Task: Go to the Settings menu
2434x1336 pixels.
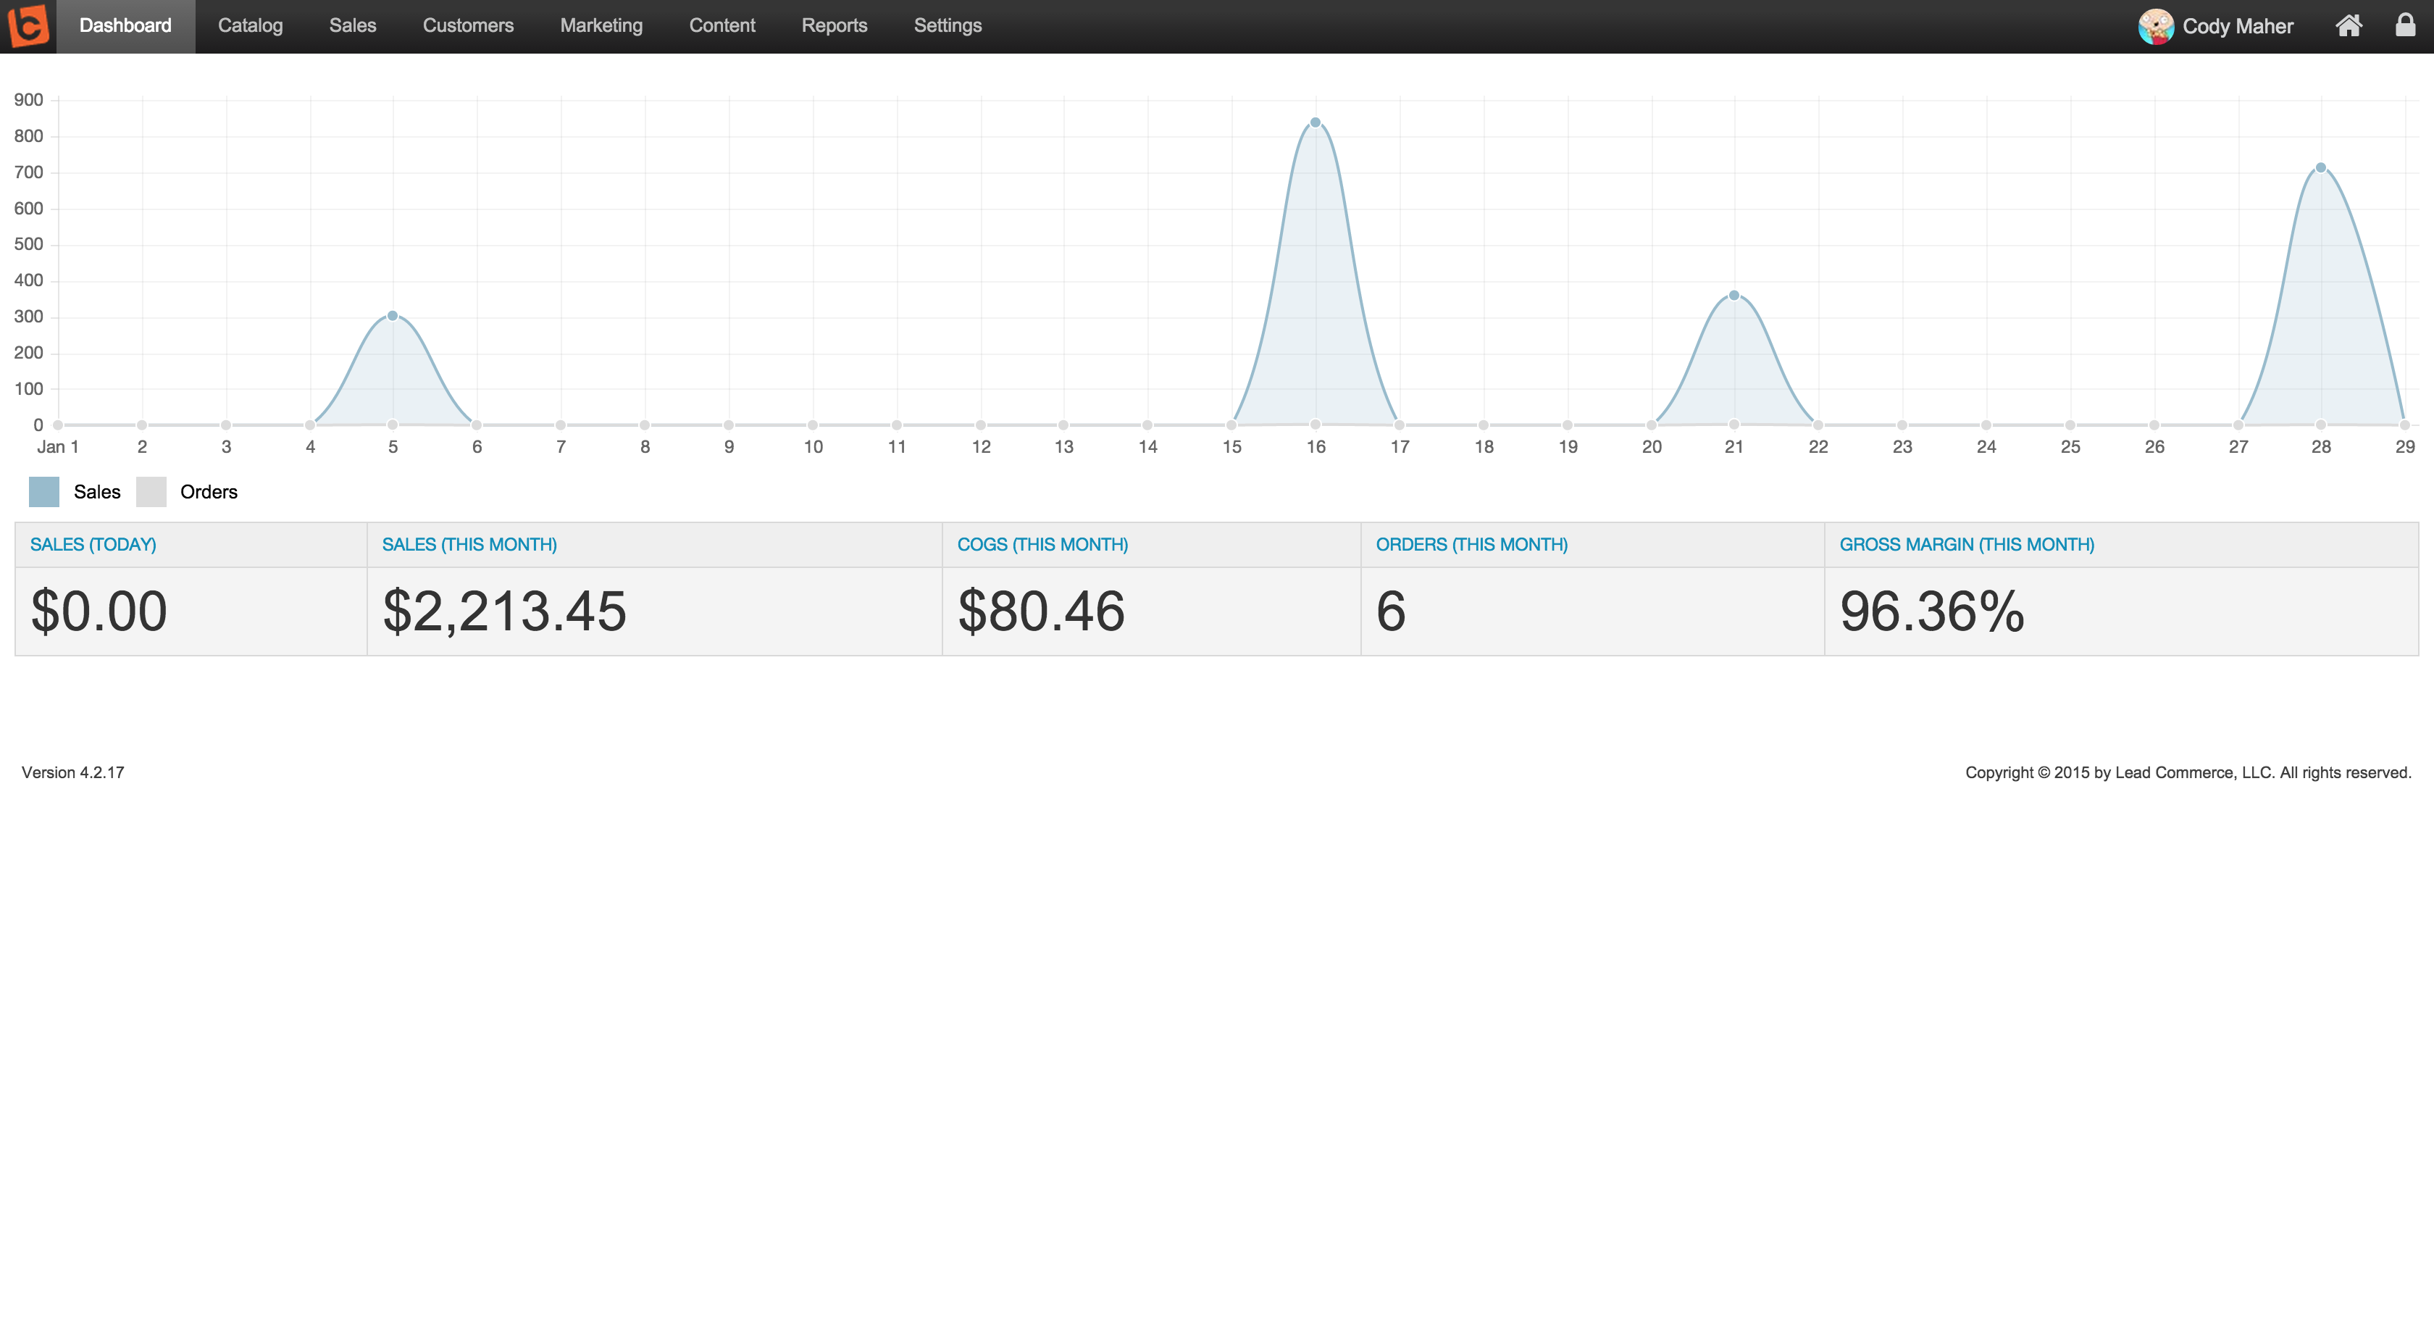Action: click(x=947, y=25)
